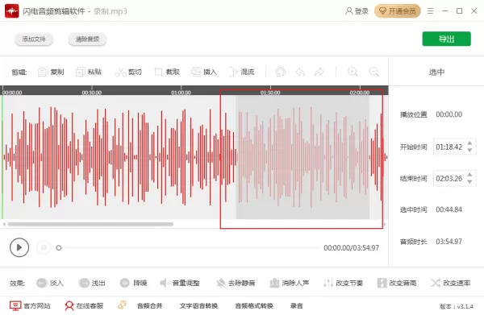Zoom in on the waveform

tap(353, 72)
